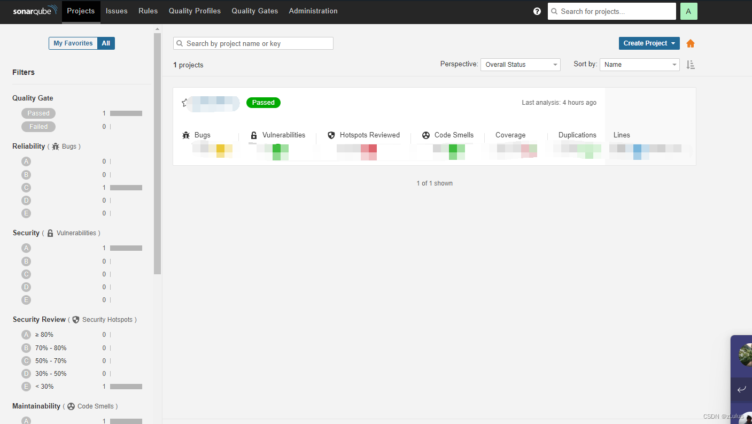Click the Code Smells icon beside Maintainability
This screenshot has height=424, width=752.
tap(71, 406)
